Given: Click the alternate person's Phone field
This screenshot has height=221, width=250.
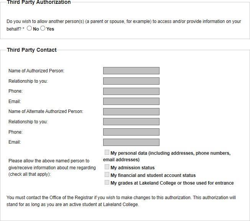Looking at the screenshot, I should pos(131,132).
